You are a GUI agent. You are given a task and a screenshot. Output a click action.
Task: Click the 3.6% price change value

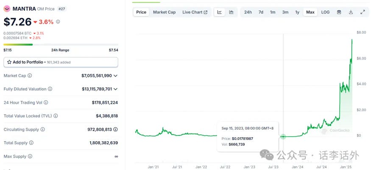click(x=46, y=22)
